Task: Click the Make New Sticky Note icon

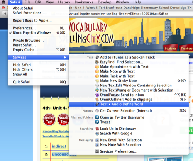Action: pos(97,81)
